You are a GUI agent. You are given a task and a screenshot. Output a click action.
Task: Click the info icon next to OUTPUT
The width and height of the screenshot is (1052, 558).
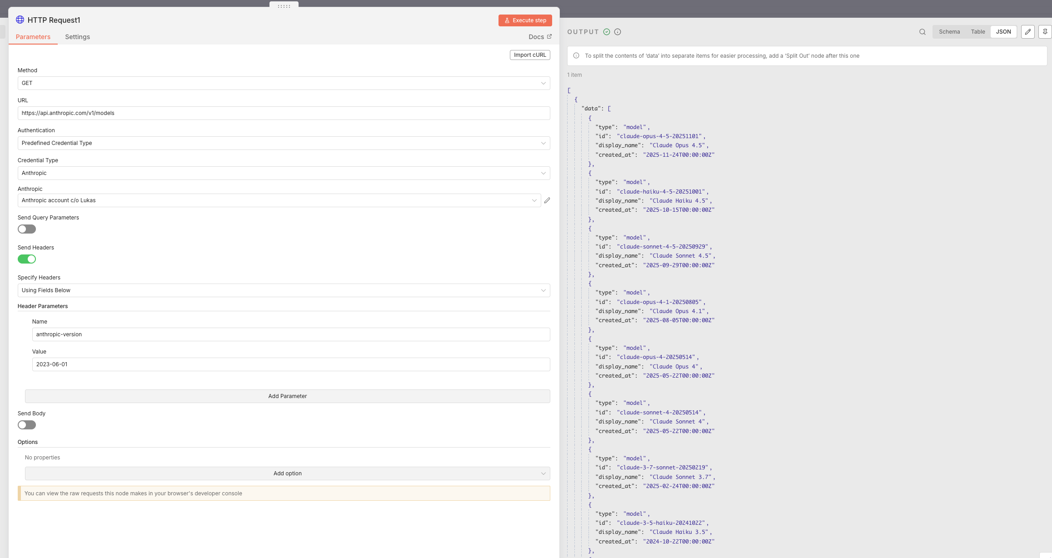click(617, 32)
